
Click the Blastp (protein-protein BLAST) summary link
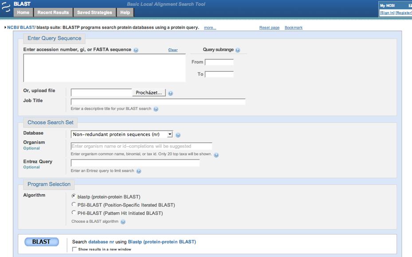[162, 242]
